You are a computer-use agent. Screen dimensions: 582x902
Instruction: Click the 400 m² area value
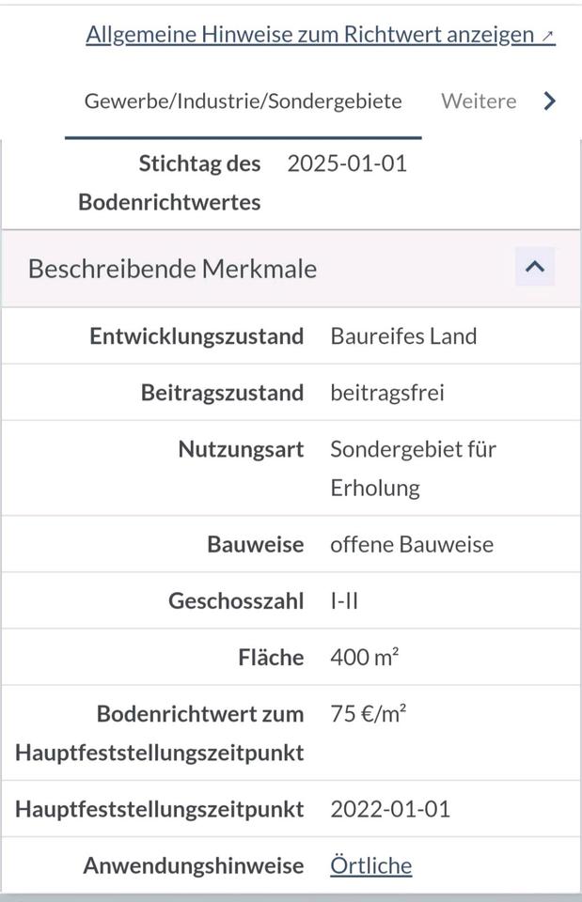(x=365, y=658)
